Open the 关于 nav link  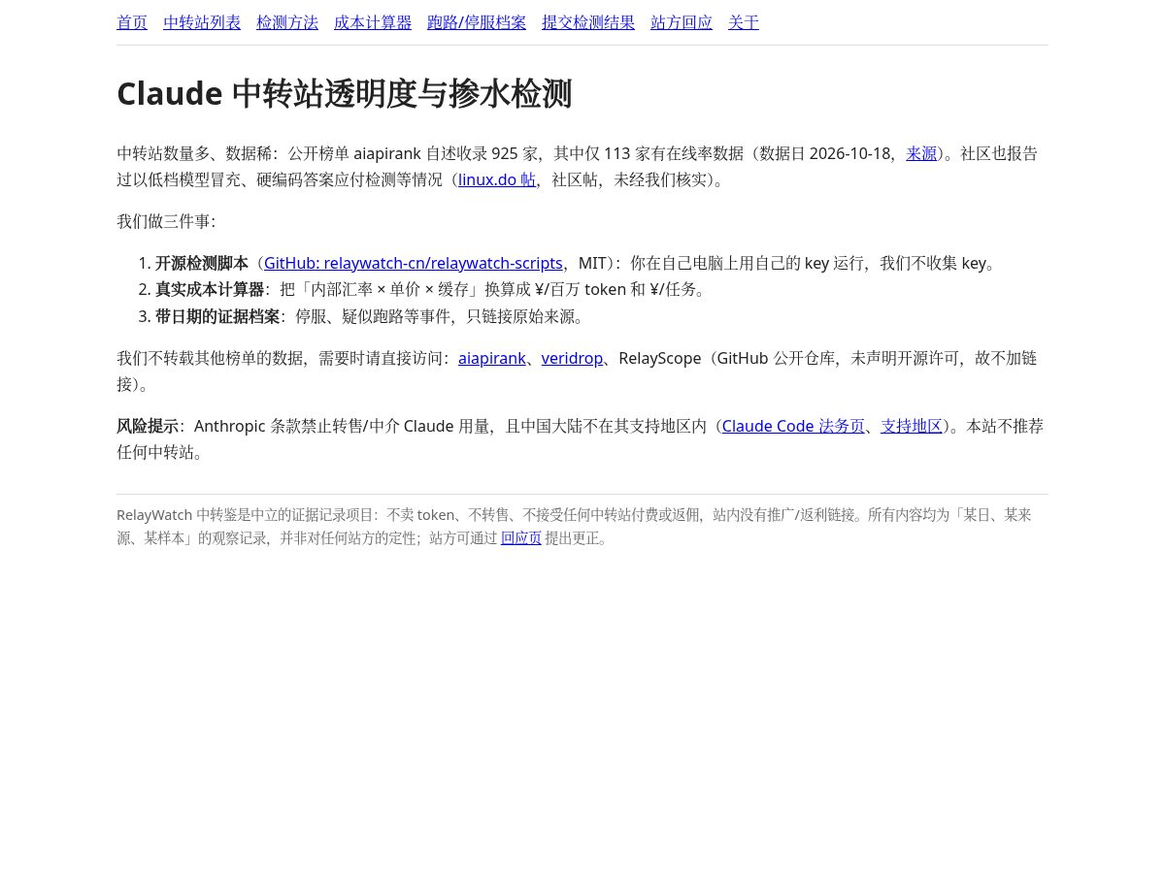pyautogui.click(x=744, y=22)
